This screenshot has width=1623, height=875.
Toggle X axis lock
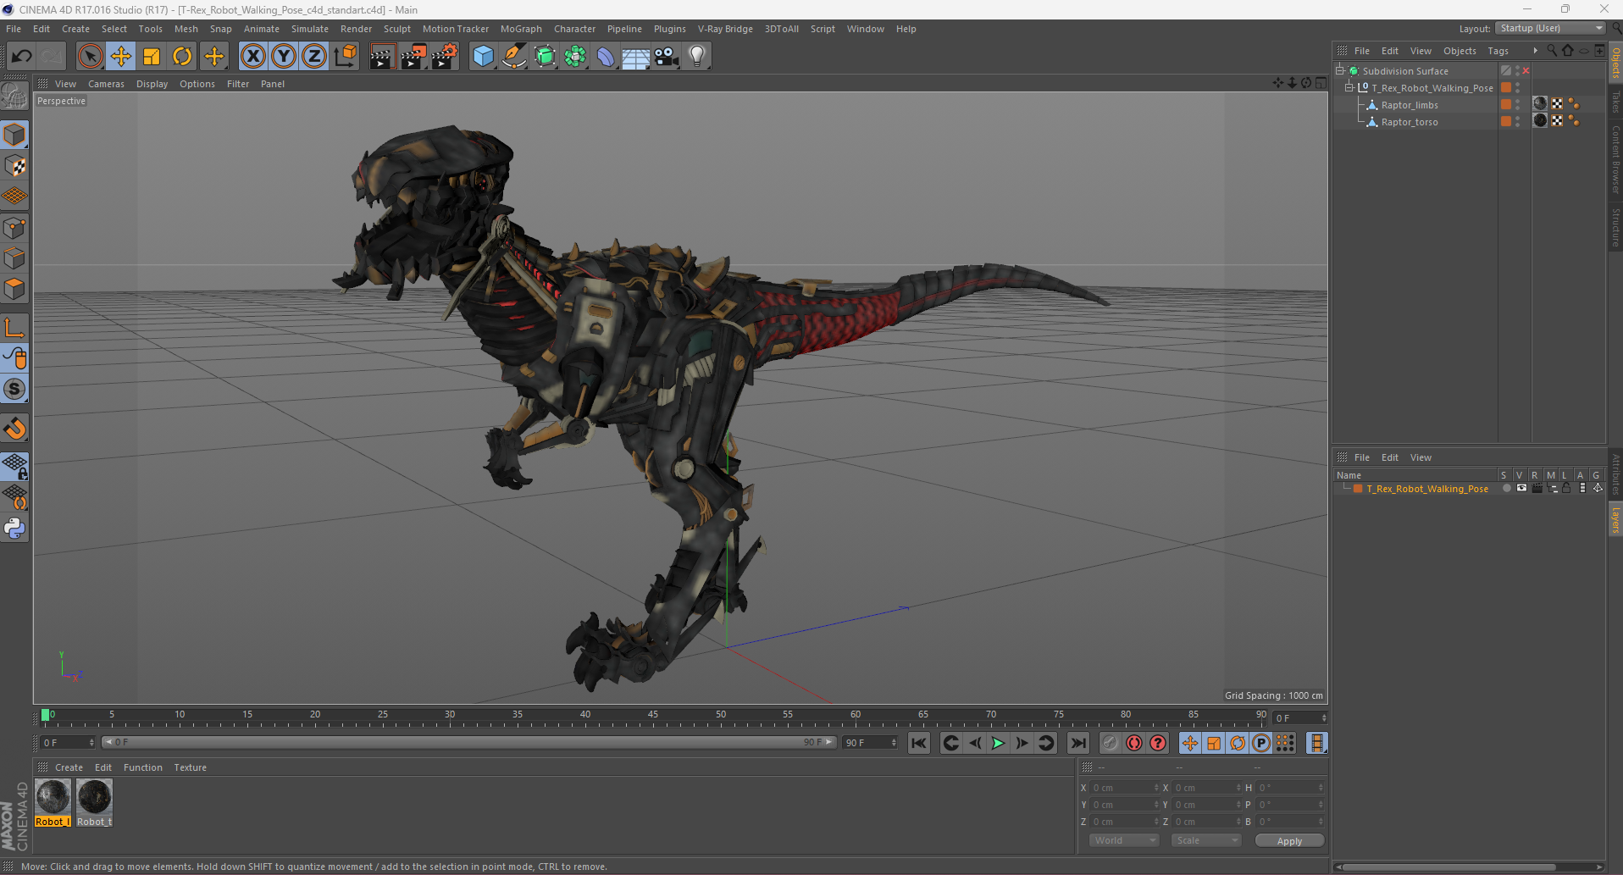click(252, 56)
